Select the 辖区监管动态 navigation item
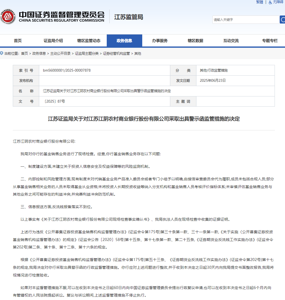The width and height of the screenshot is (285, 300). [89, 41]
